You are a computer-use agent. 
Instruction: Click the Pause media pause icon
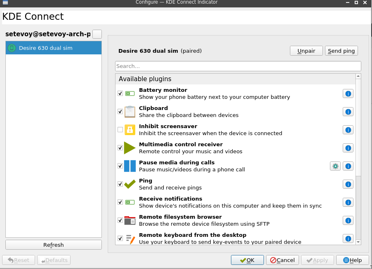click(130, 166)
